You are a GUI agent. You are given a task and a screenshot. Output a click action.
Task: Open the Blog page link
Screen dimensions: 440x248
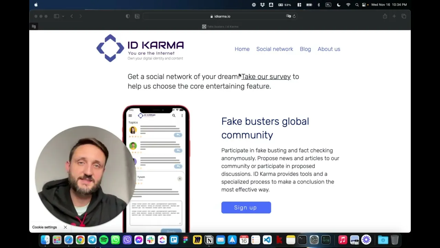pos(305,49)
